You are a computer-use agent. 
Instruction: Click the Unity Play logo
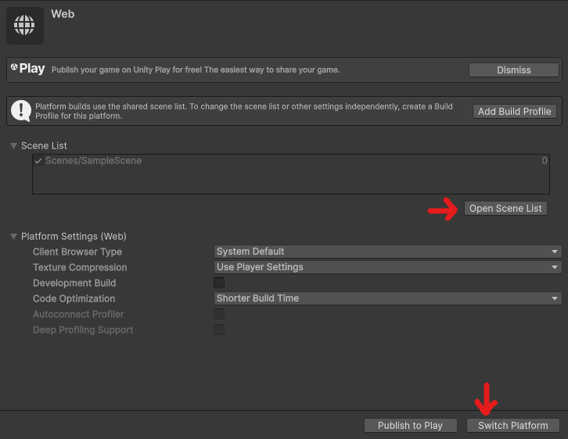click(28, 69)
